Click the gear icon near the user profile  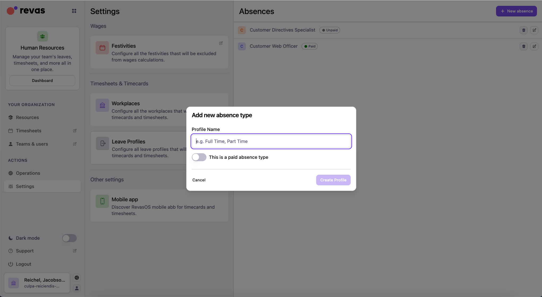[x=77, y=277]
